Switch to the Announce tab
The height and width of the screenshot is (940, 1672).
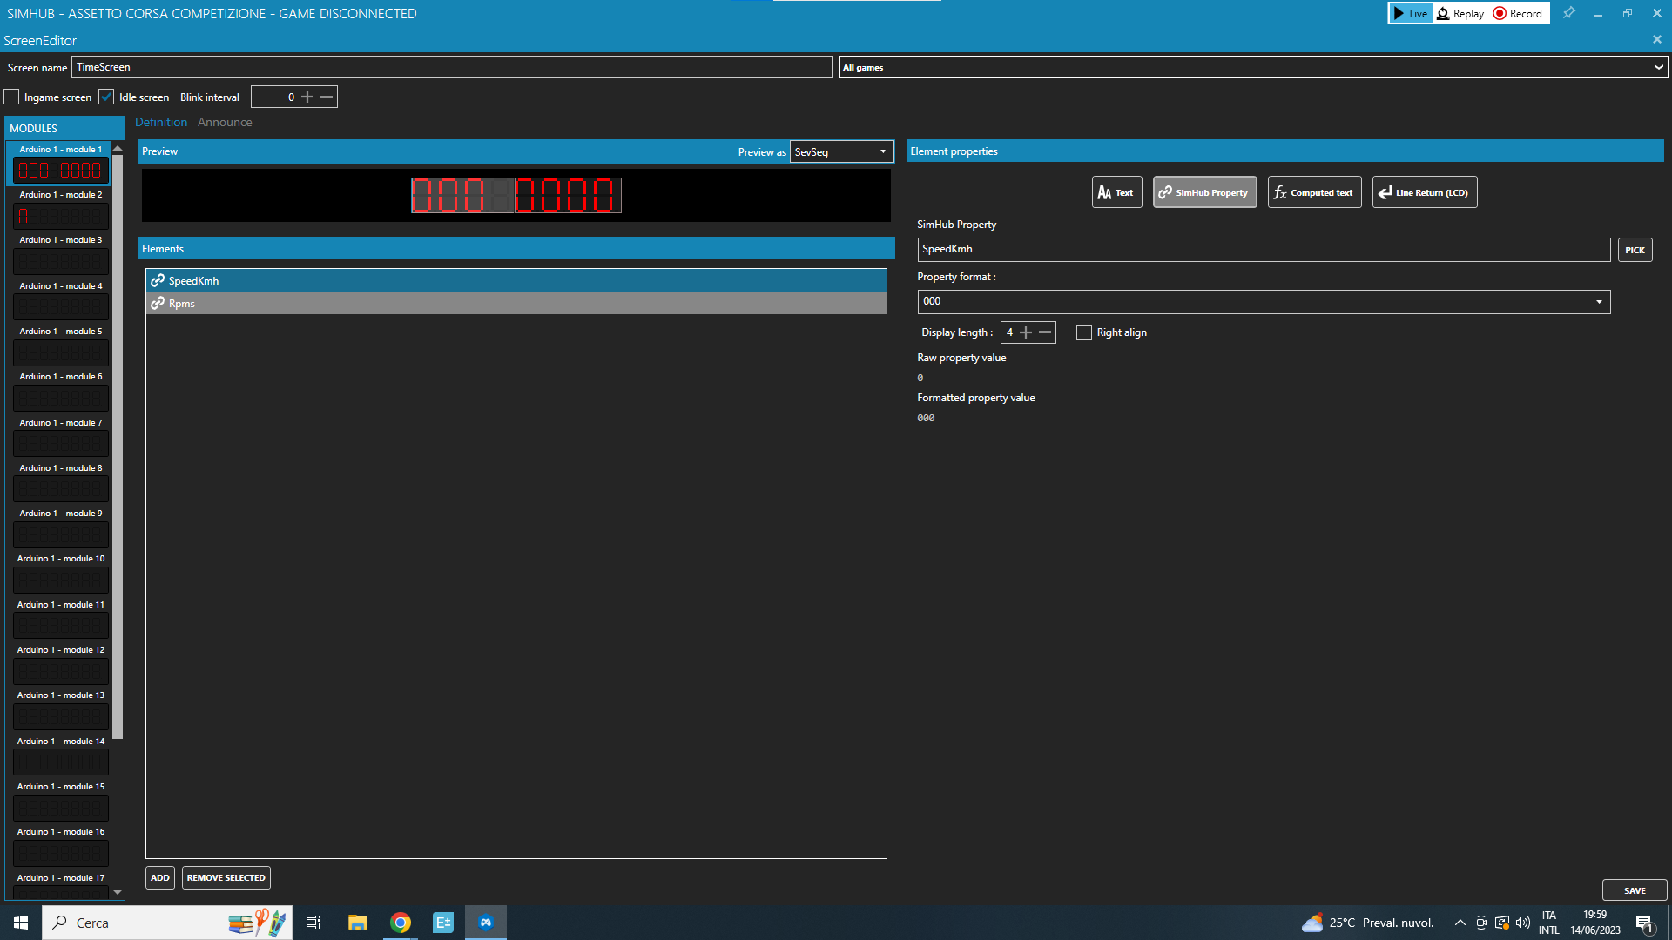(225, 122)
